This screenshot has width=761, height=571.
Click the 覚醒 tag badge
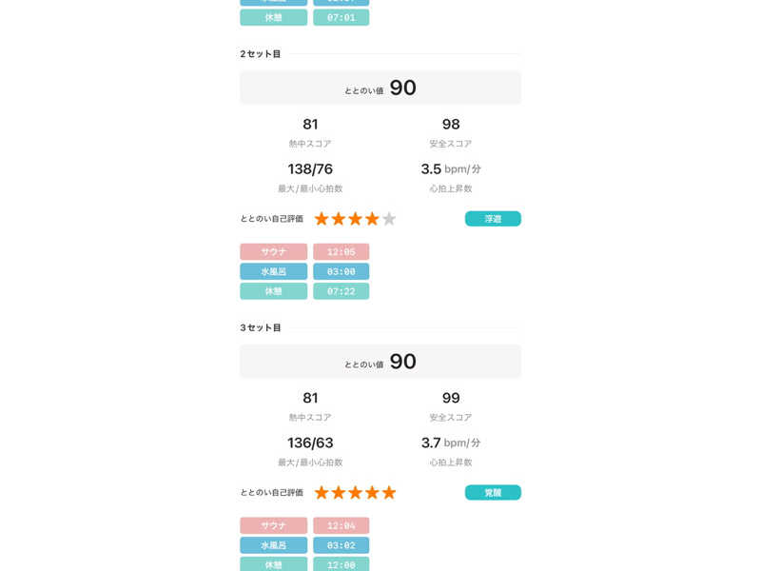[x=493, y=492]
